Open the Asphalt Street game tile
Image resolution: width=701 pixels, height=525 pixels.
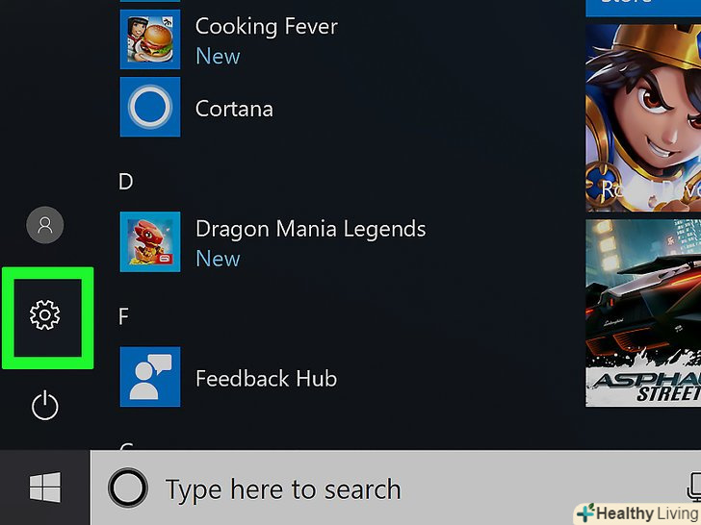click(643, 312)
